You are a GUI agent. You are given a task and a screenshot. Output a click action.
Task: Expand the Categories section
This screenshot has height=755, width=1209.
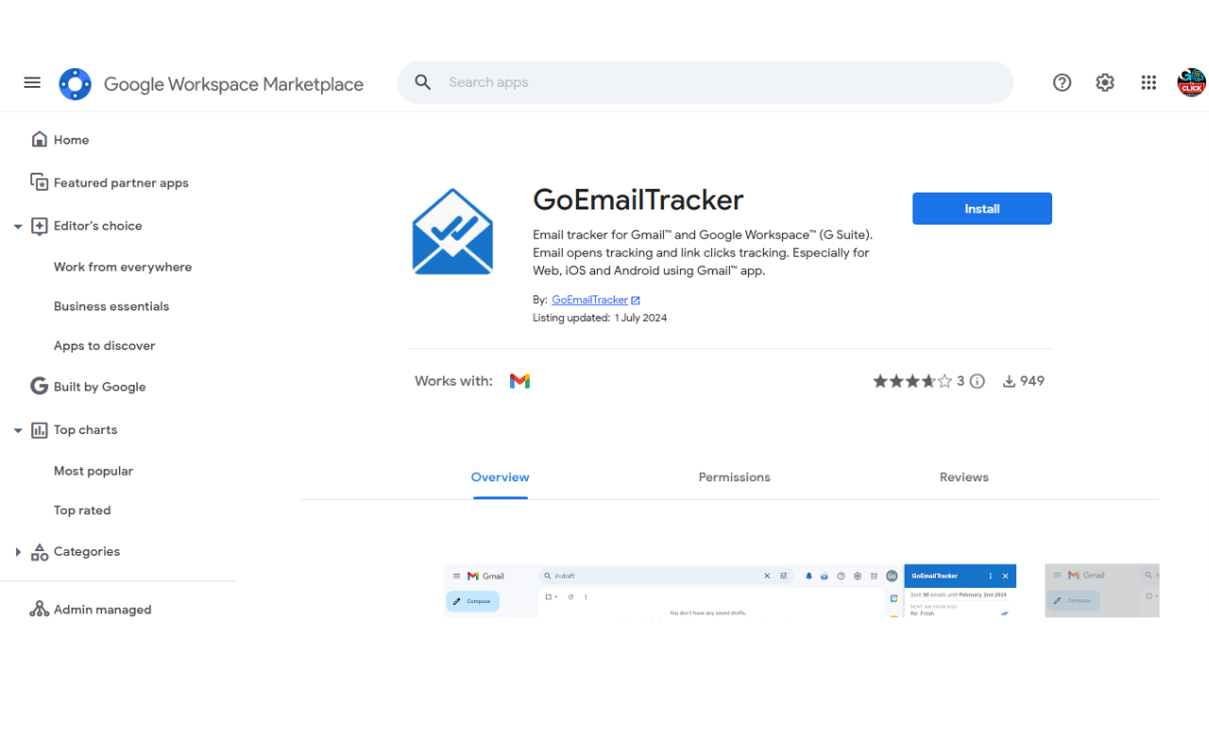17,551
